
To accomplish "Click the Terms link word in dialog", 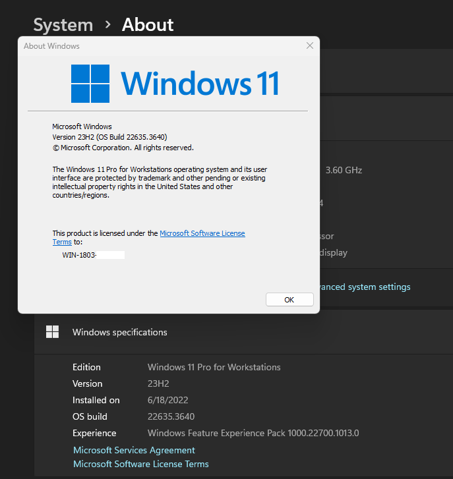I will (x=62, y=242).
